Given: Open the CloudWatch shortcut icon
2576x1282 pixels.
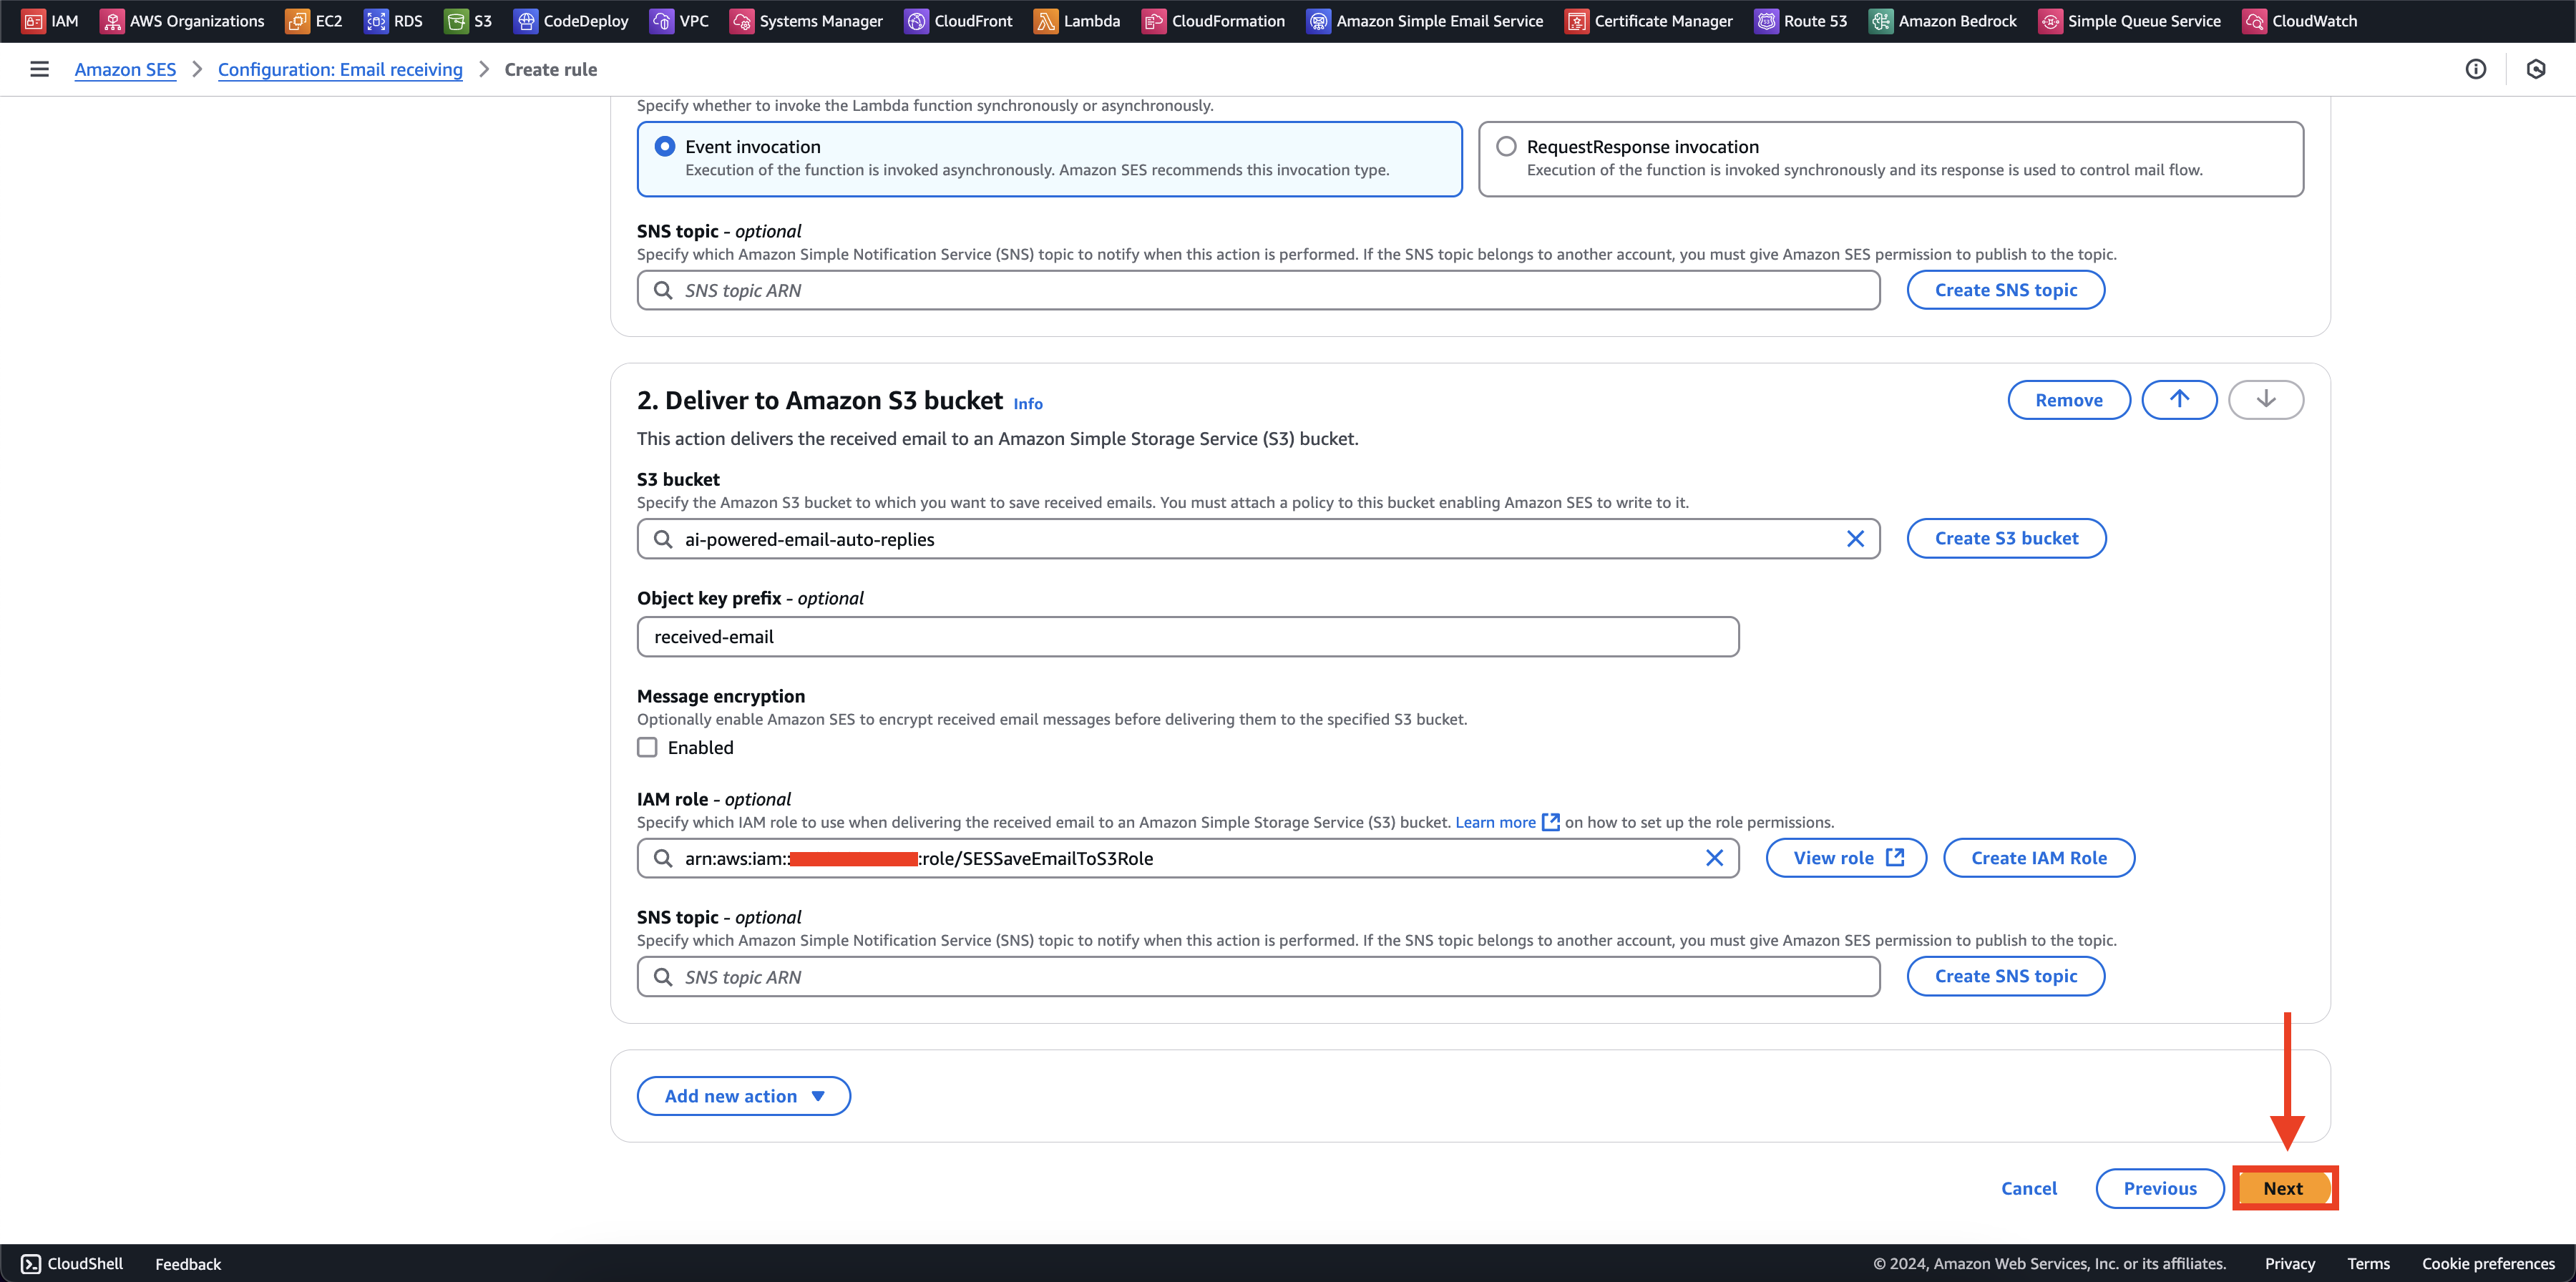Looking at the screenshot, I should click(2255, 21).
